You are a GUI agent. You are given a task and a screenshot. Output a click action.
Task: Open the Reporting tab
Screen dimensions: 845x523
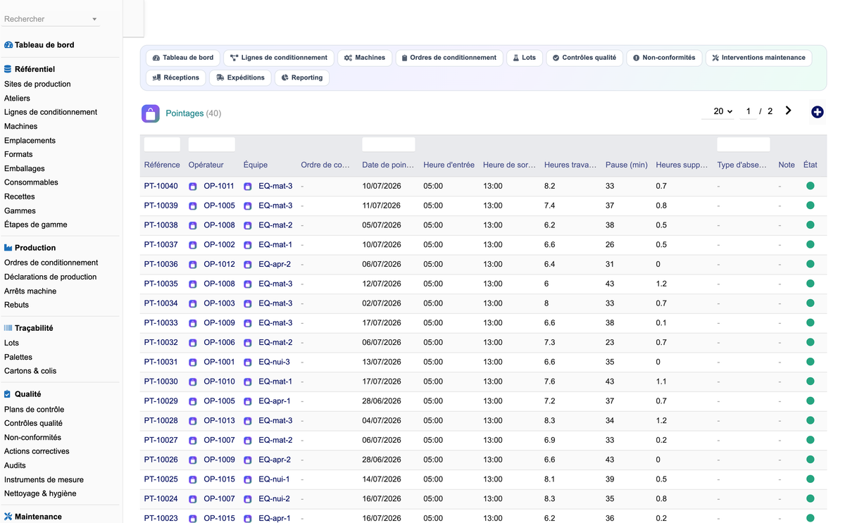(302, 77)
